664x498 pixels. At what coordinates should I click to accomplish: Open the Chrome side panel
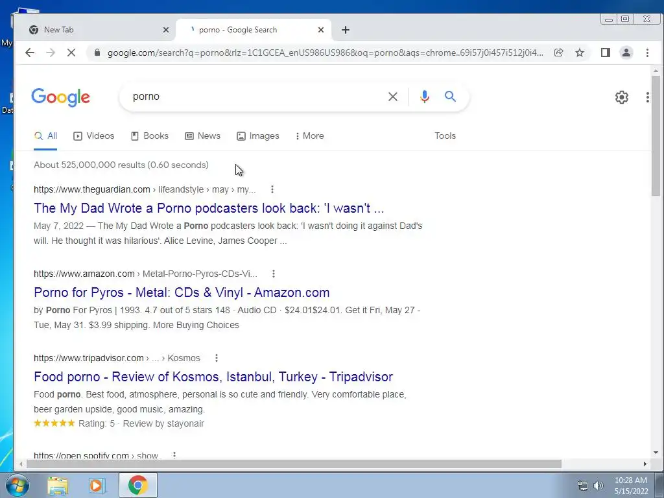tap(605, 53)
